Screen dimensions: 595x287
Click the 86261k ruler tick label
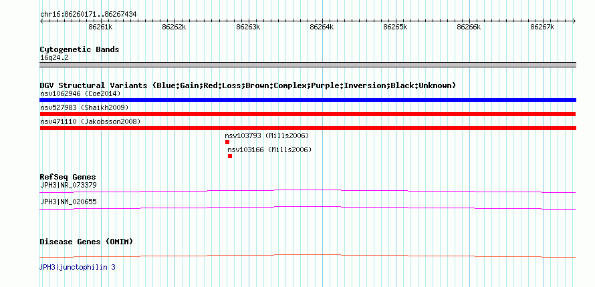100,27
